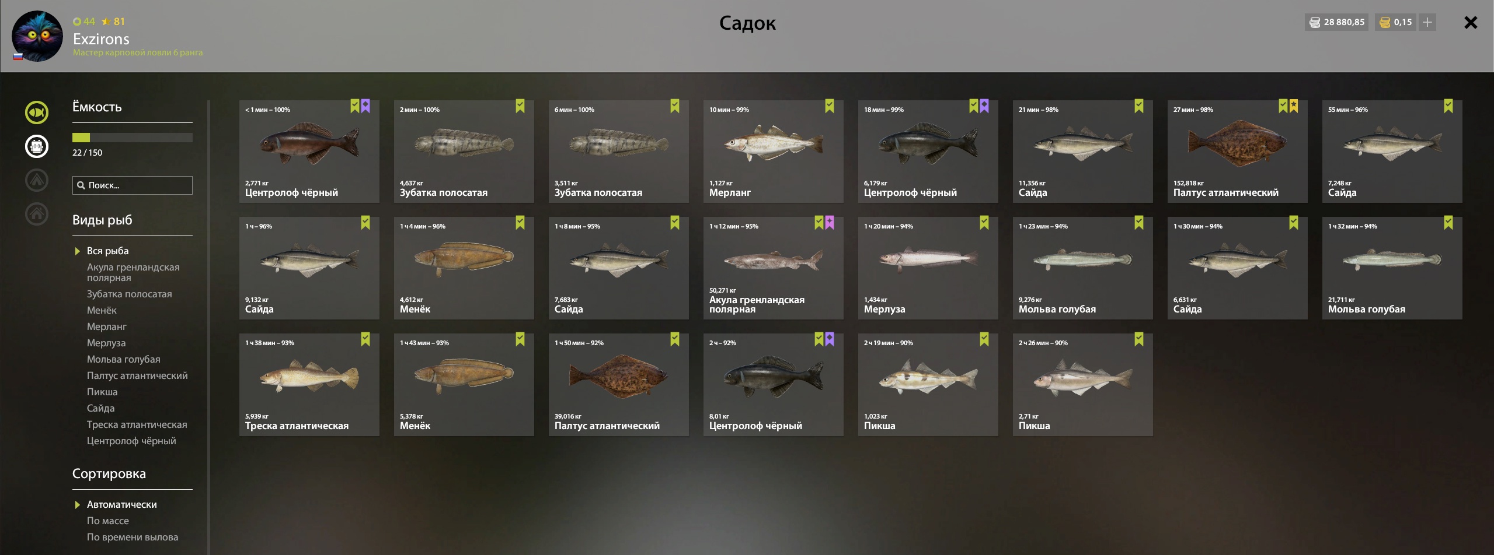Click the plus icon to add gold coins

1427,22
